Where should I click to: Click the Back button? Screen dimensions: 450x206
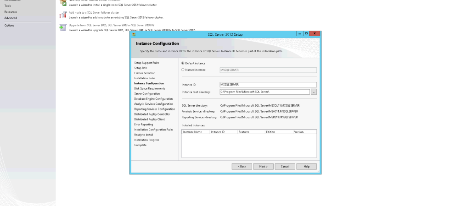pyautogui.click(x=242, y=167)
